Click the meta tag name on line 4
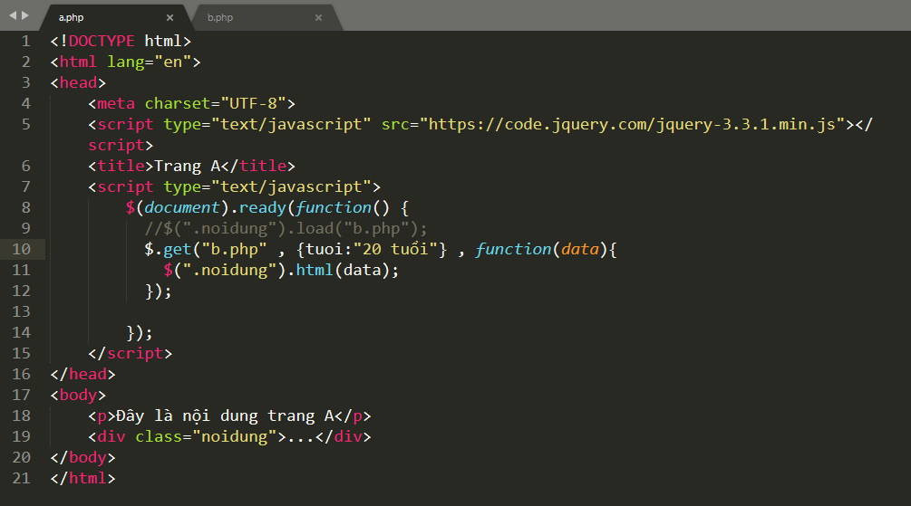This screenshot has height=506, width=911. (116, 104)
